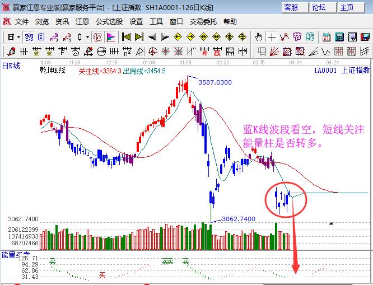Open the 文件 menu
373x285 pixels.
point(22,22)
